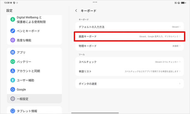Tap chevron beside 未接続 status
This screenshot has width=190, height=114.
pyautogui.click(x=180, y=46)
